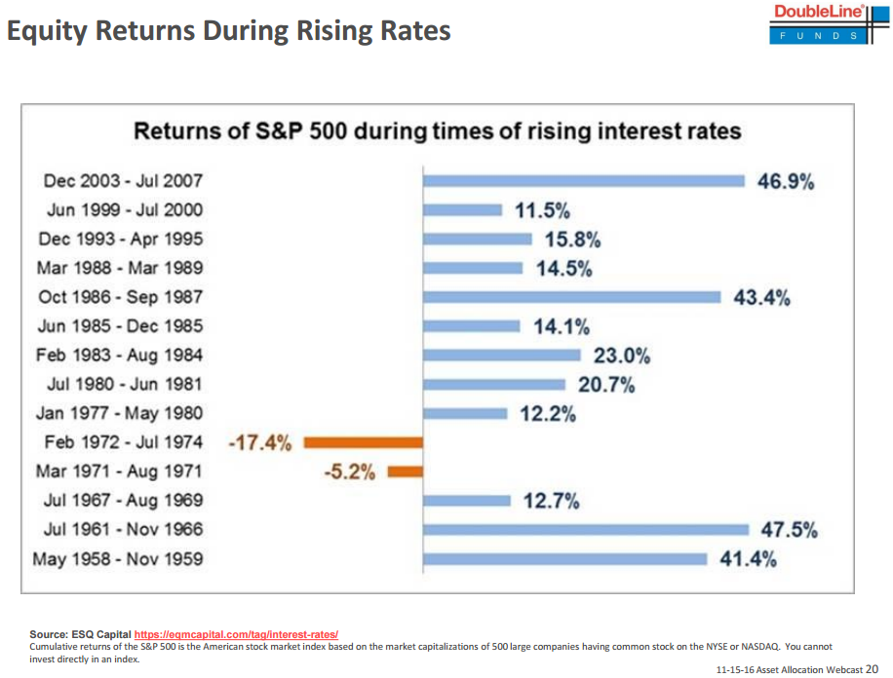Select the Oct 1986 - Sep 1987 date label

120,297
